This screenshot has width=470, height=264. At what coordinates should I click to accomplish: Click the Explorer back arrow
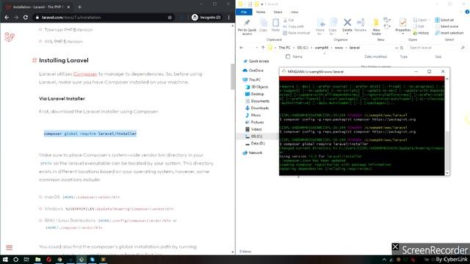[242, 48]
